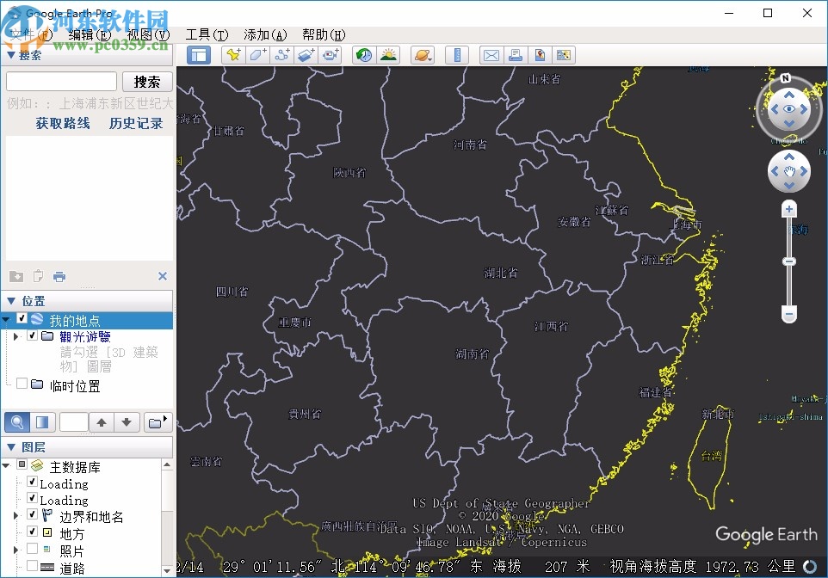Add a path from the toolbar
The image size is (828, 578).
pyautogui.click(x=281, y=55)
